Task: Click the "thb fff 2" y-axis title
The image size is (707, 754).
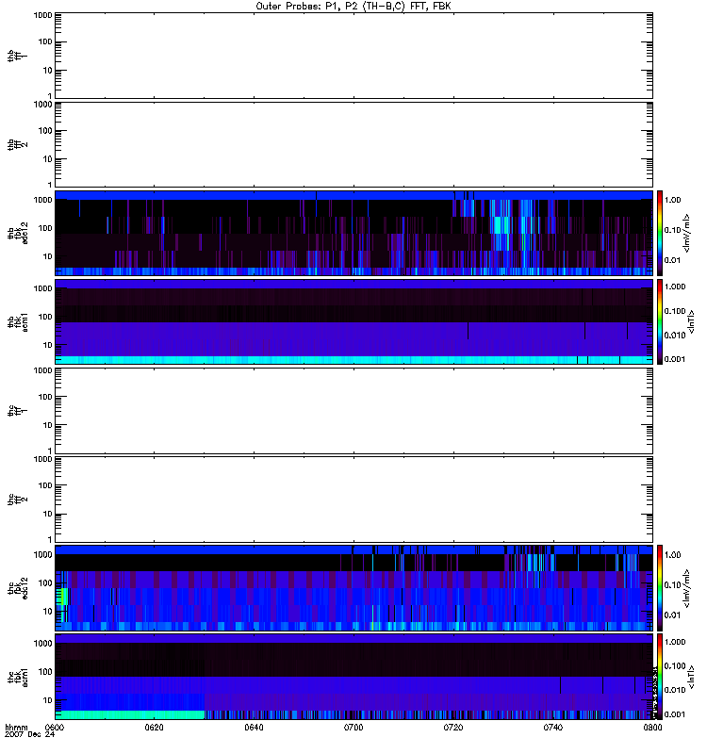Action: coord(18,144)
